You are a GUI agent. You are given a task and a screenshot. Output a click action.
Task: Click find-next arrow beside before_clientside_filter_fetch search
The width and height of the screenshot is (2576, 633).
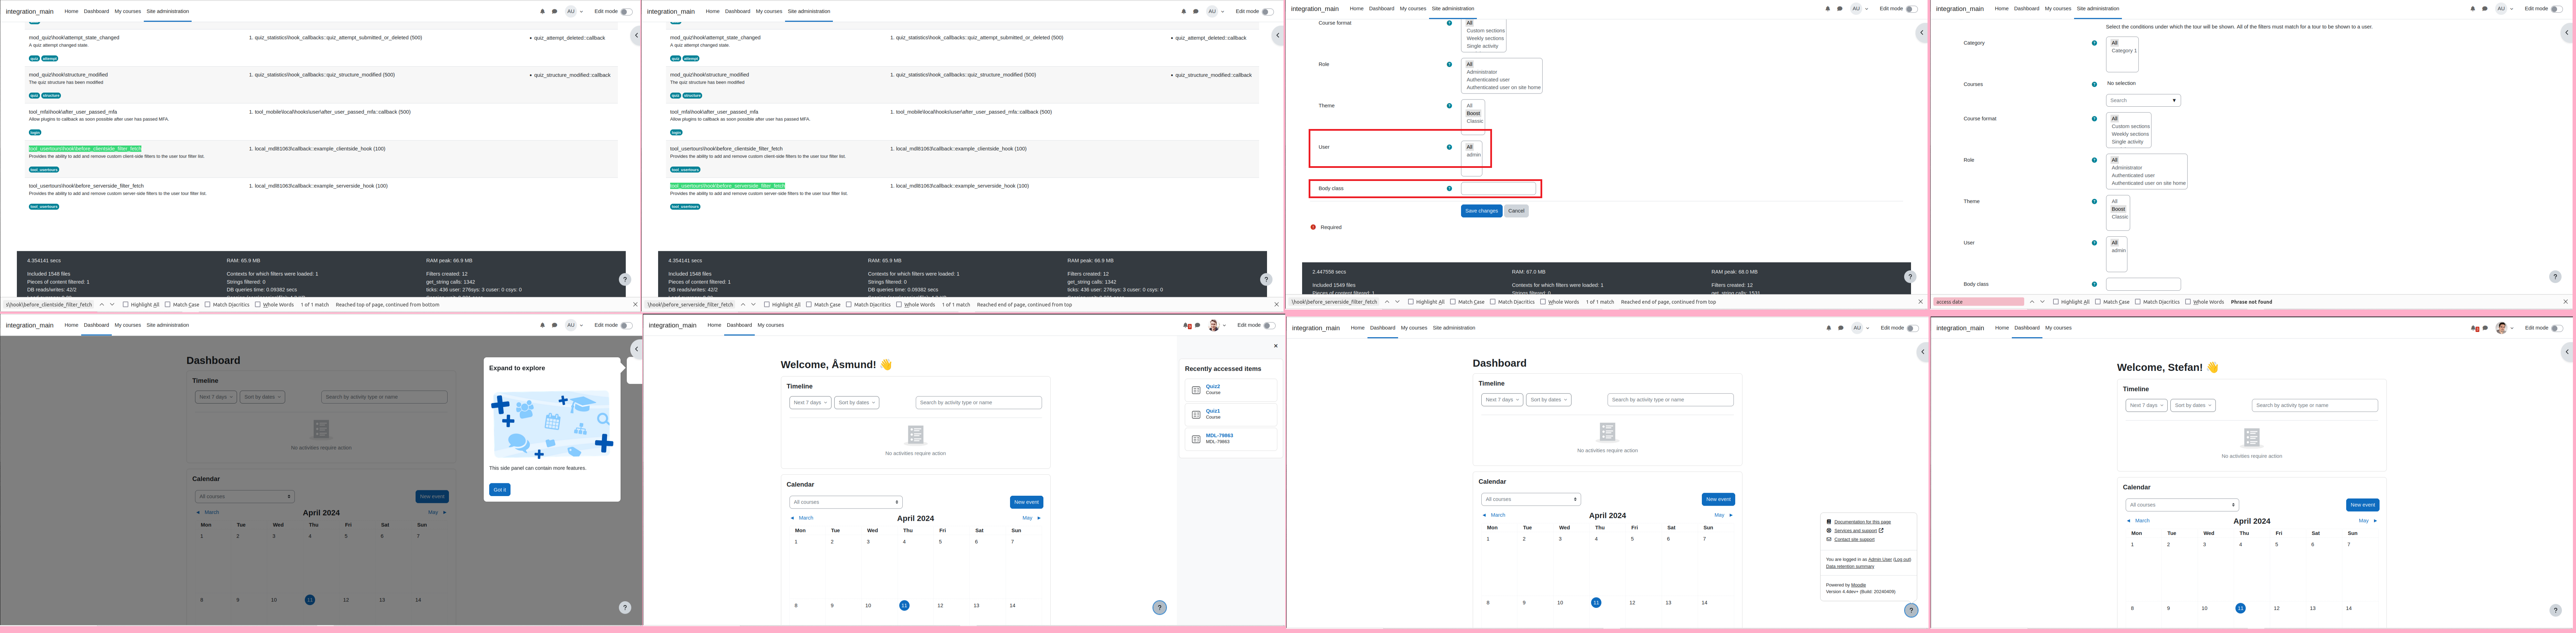click(112, 305)
